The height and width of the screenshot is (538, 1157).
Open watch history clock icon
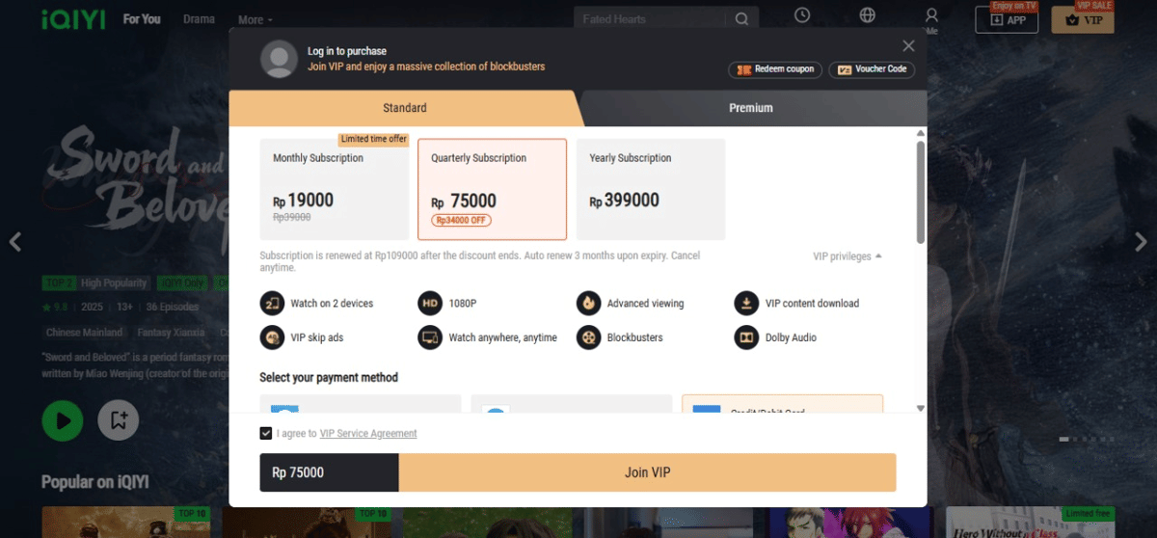802,15
